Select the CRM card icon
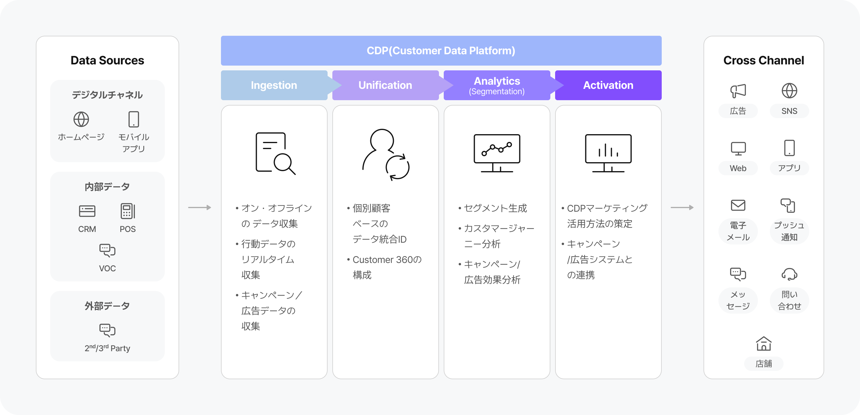The width and height of the screenshot is (860, 415). (87, 211)
